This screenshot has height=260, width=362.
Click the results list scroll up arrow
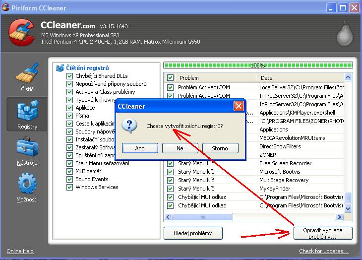tap(348, 77)
